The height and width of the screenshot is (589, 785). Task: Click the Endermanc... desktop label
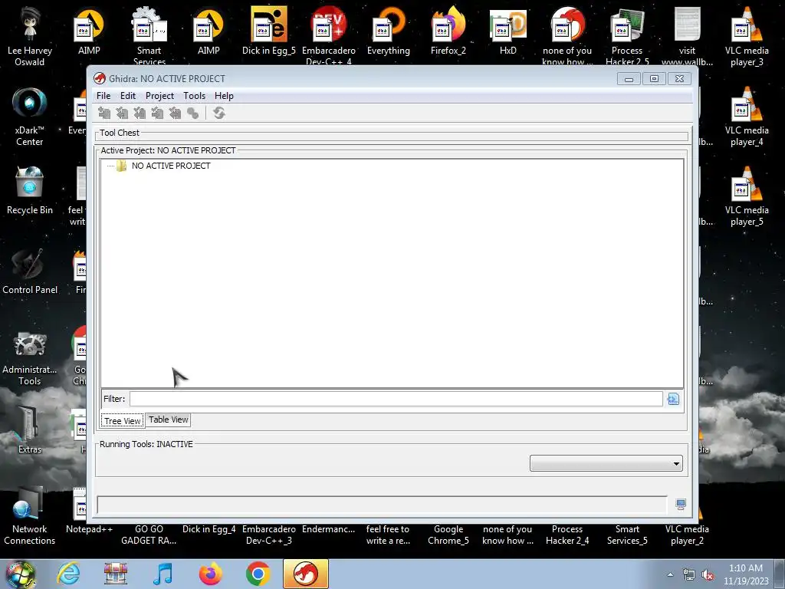coord(328,529)
